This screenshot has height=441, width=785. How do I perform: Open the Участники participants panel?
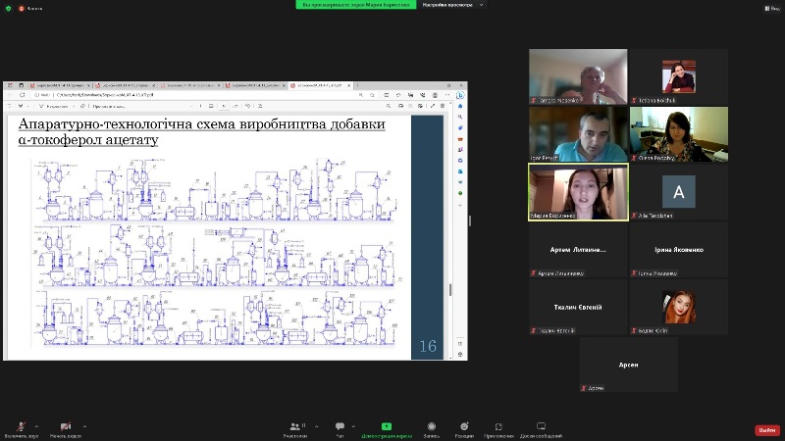[295, 429]
